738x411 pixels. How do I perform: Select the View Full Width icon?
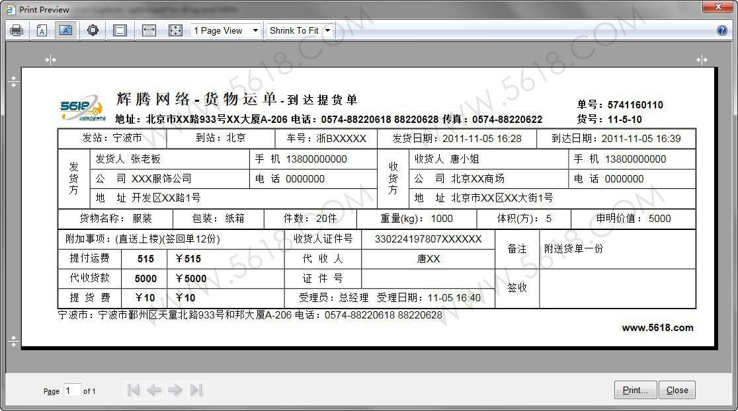tap(149, 30)
